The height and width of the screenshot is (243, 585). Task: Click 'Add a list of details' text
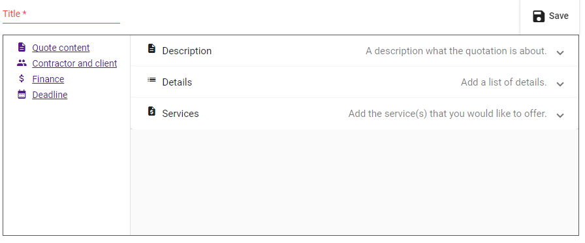503,82
